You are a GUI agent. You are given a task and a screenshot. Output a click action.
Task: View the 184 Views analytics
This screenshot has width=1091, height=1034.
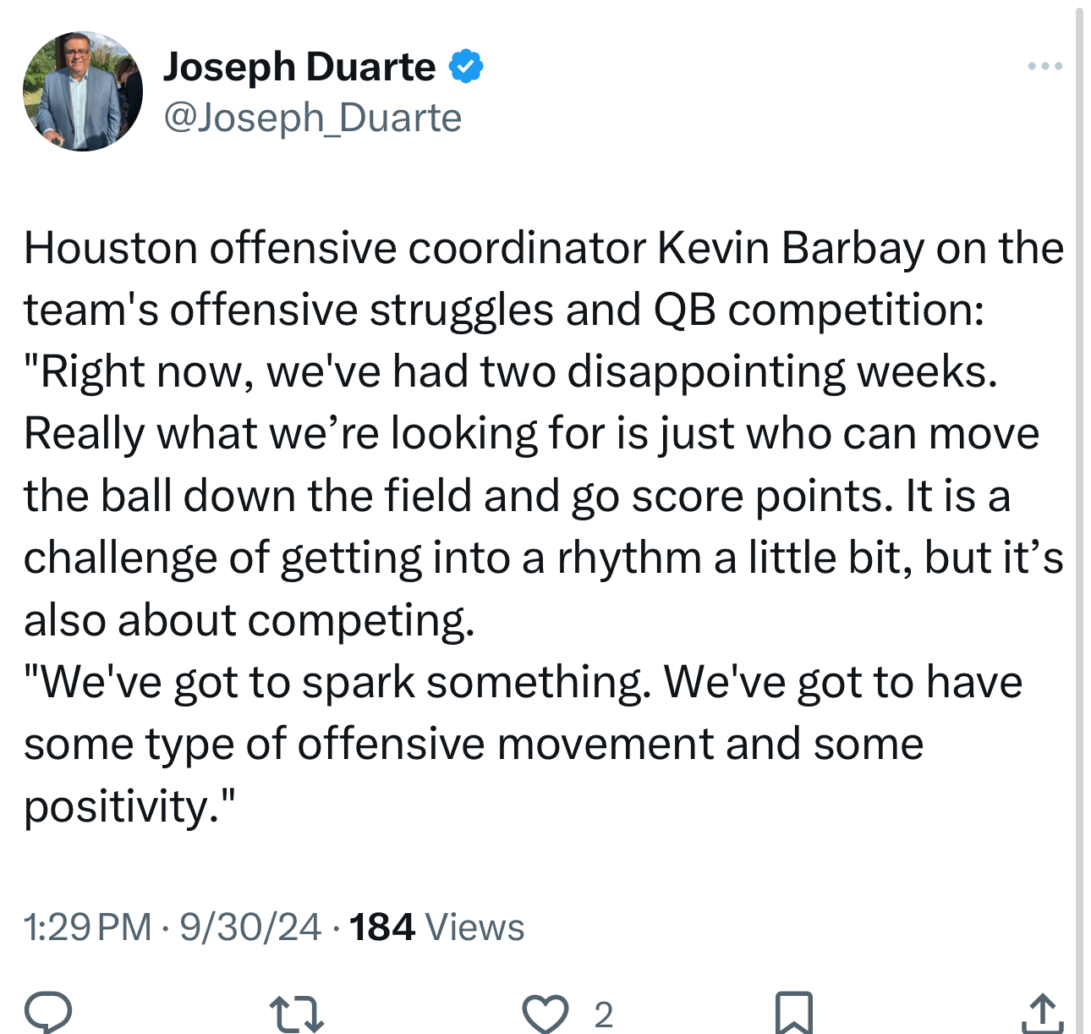coord(436,927)
